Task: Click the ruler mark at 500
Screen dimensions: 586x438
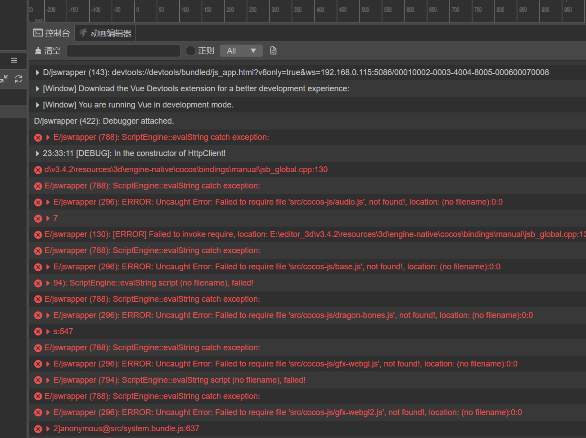Action: (x=365, y=10)
